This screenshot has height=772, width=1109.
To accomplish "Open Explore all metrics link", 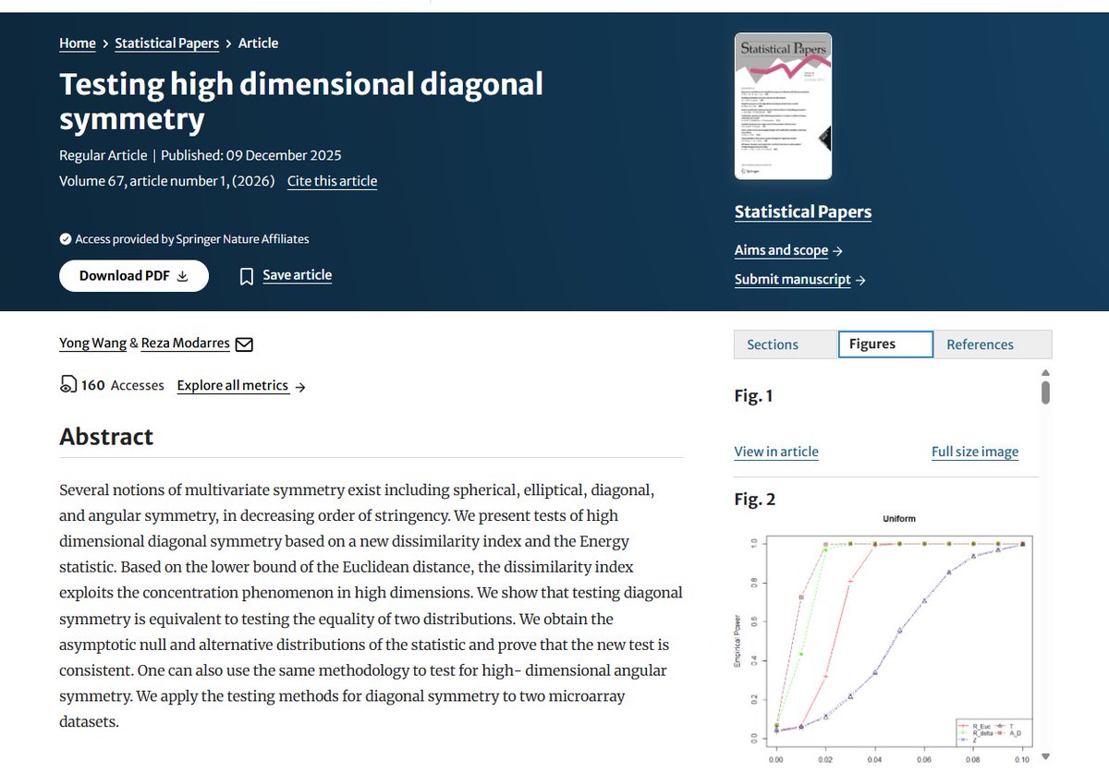I will (233, 385).
